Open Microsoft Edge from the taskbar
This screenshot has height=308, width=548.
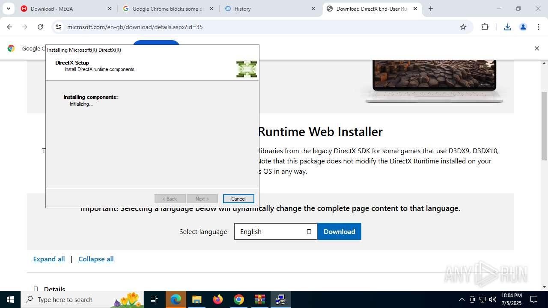pos(176,299)
